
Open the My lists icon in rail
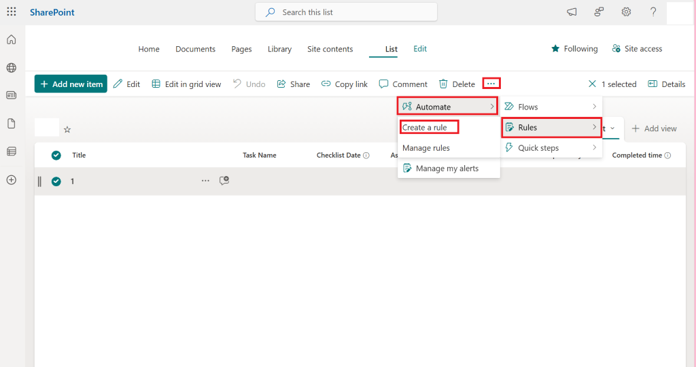coord(12,152)
